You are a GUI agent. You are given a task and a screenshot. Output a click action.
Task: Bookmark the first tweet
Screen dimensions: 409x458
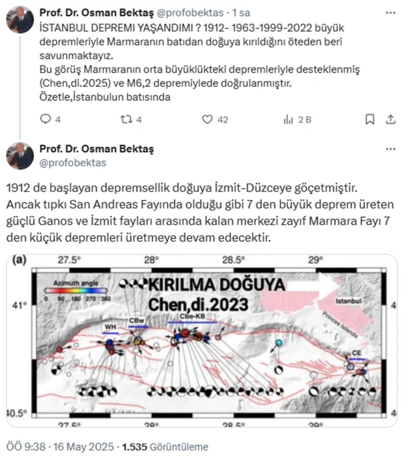370,119
